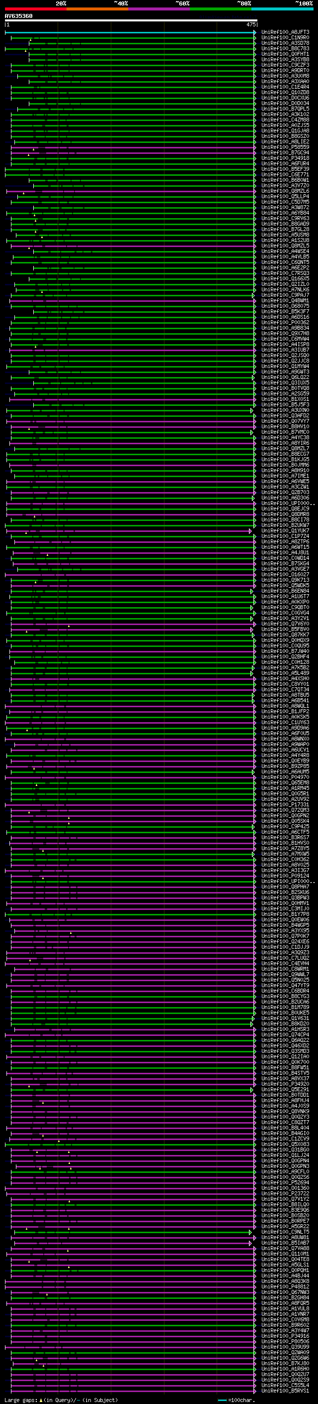Click the white query sequence bar
Screen dimensions: 318x1404
coord(131,21)
